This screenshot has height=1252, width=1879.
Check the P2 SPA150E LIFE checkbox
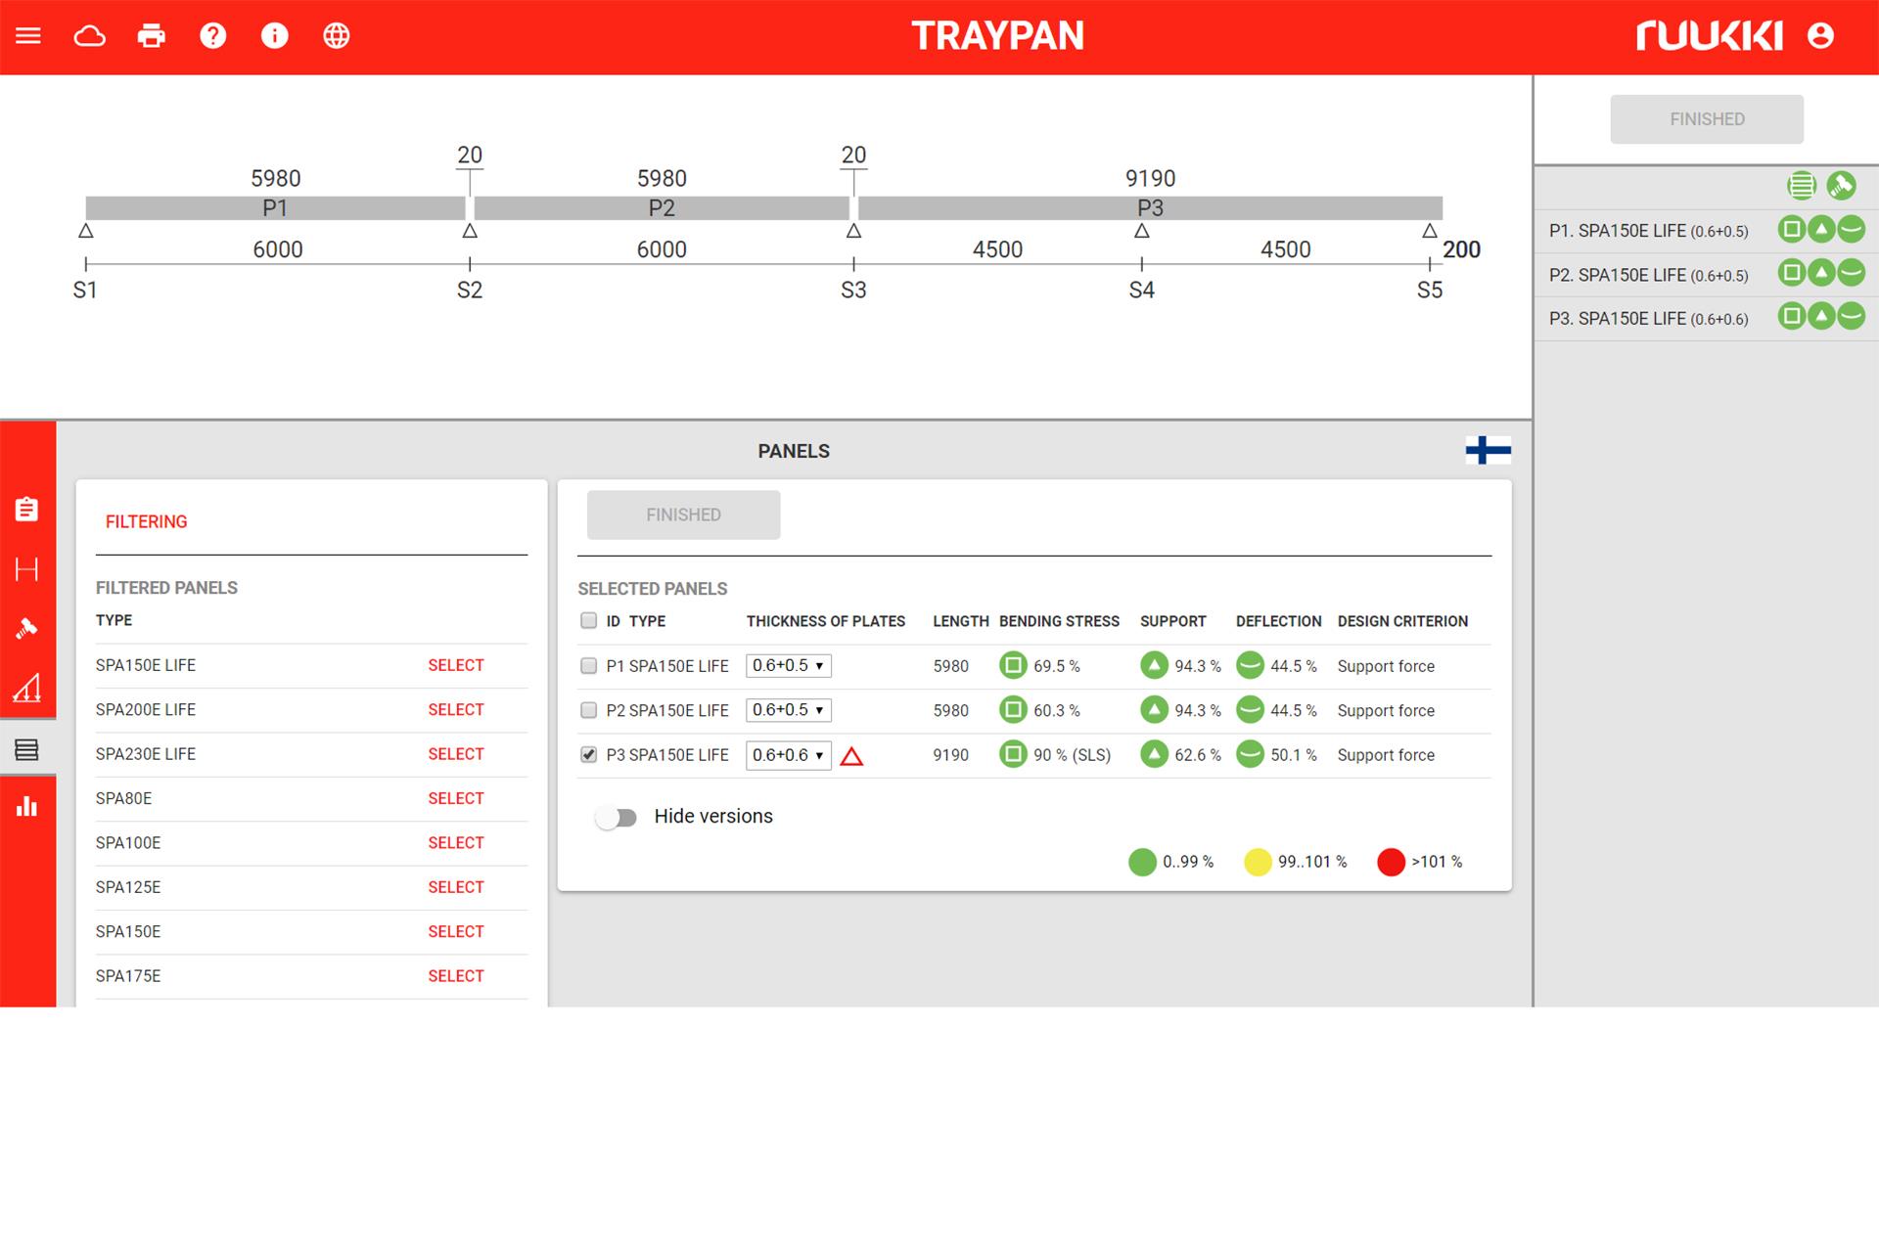588,710
